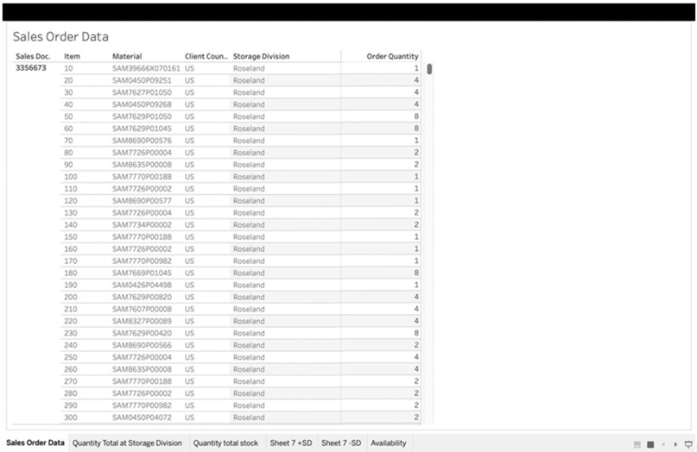697x452 pixels.
Task: Select material SAM8327P00089
Action: [142, 321]
